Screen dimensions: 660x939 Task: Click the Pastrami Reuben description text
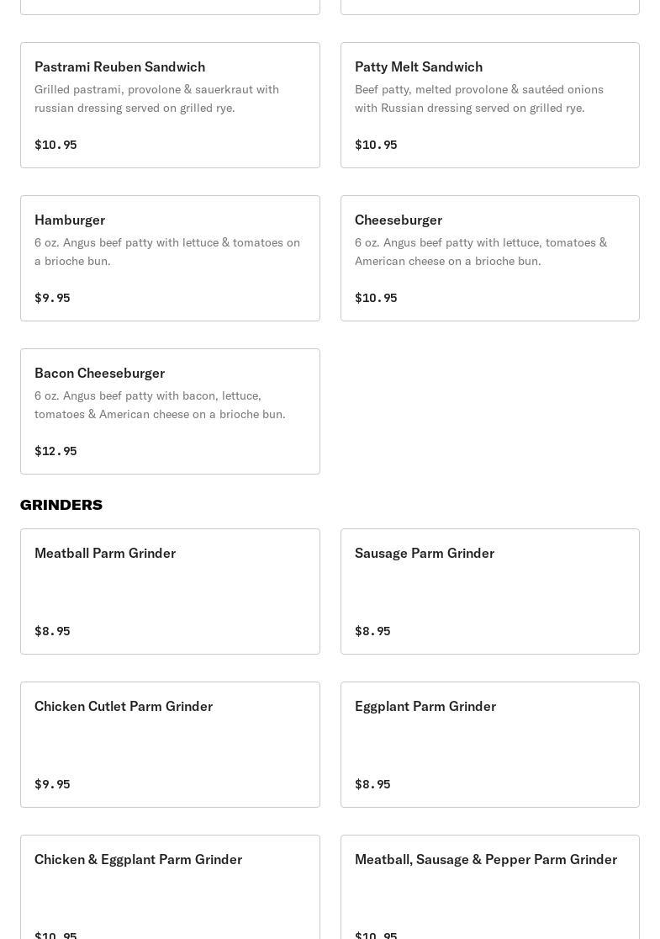[156, 98]
